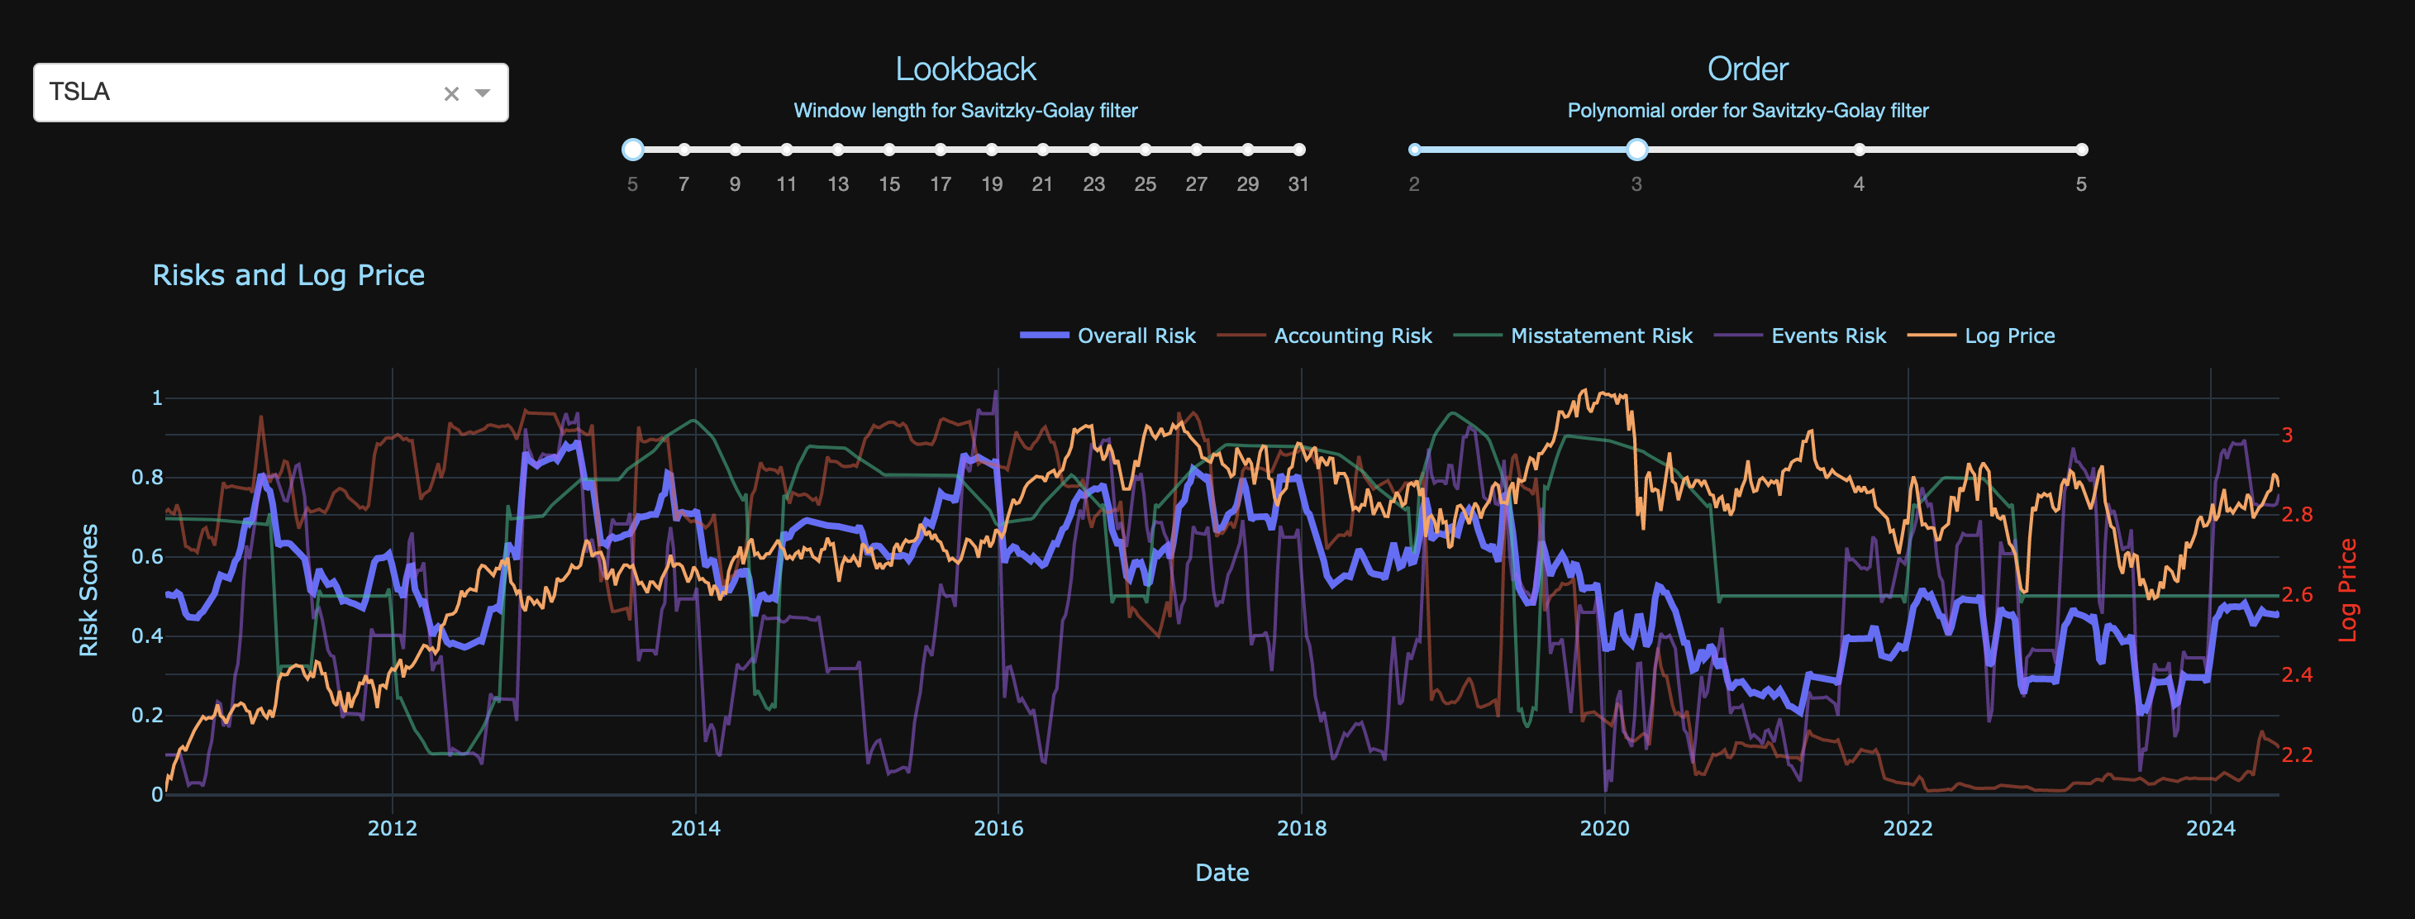Set Order slider to 2
The image size is (2415, 919).
pos(1415,150)
